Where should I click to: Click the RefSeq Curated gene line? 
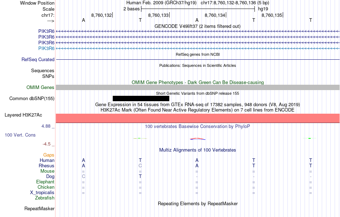click(198, 60)
